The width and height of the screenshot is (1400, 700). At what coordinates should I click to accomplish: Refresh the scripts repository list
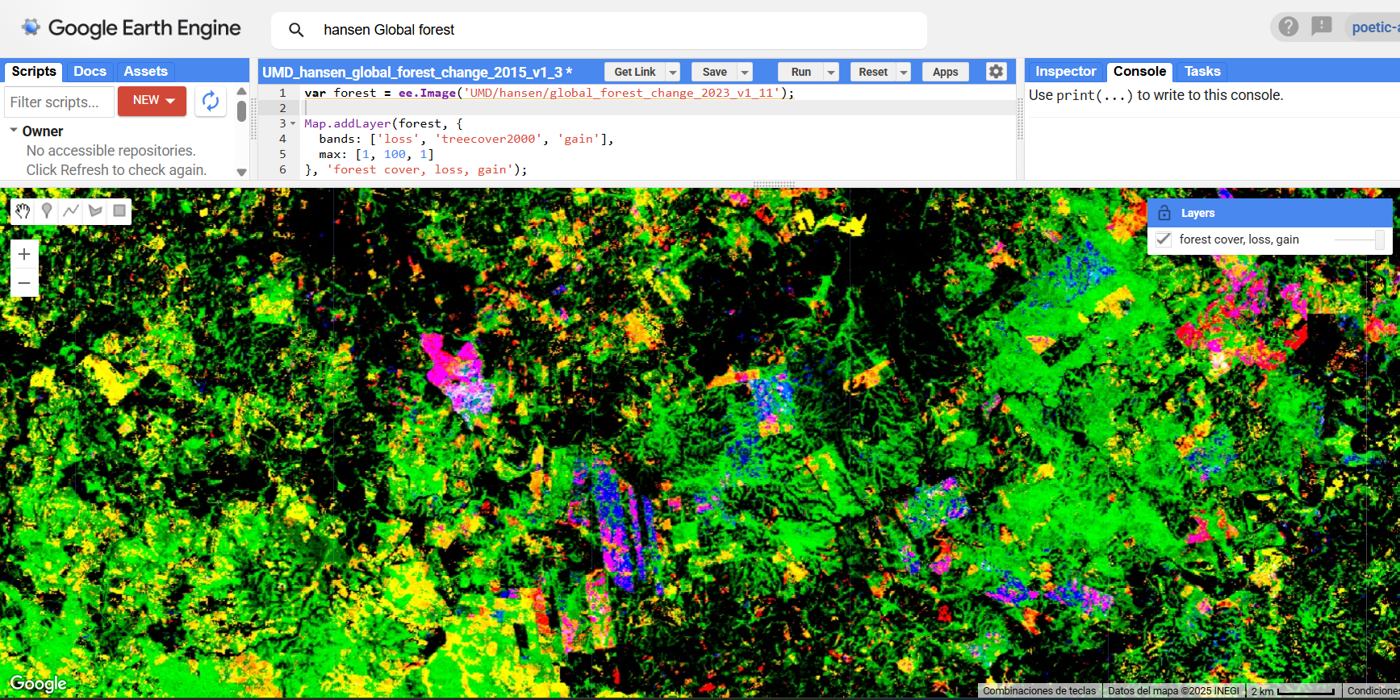[x=211, y=101]
